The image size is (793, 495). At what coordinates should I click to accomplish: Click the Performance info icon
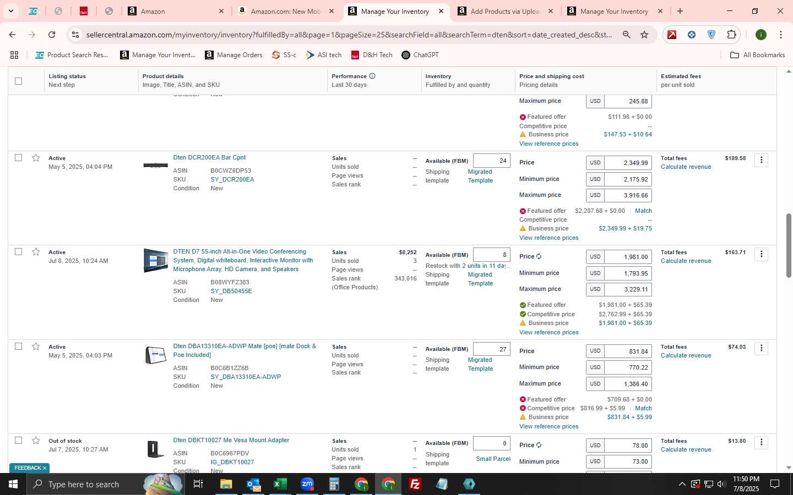pyautogui.click(x=372, y=76)
